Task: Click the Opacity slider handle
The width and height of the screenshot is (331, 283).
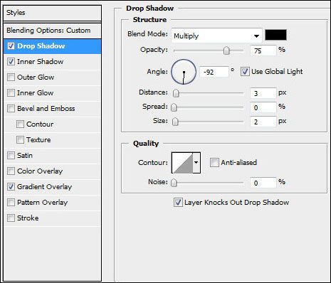Action: tap(226, 50)
